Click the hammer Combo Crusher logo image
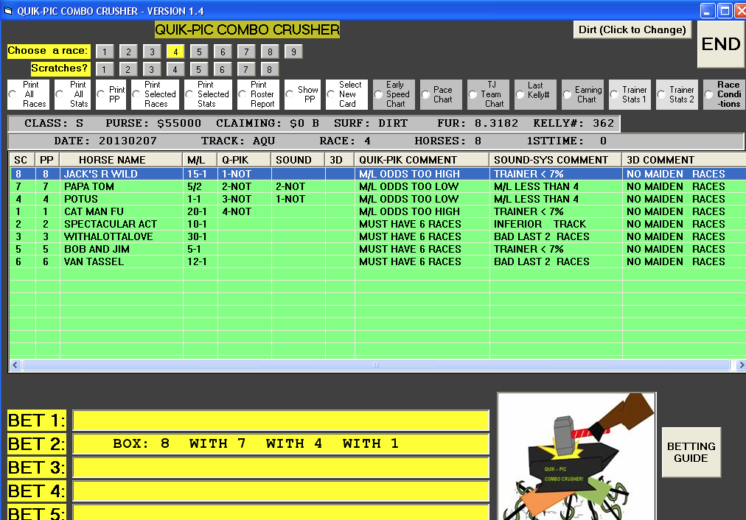The height and width of the screenshot is (520, 746). tap(576, 457)
